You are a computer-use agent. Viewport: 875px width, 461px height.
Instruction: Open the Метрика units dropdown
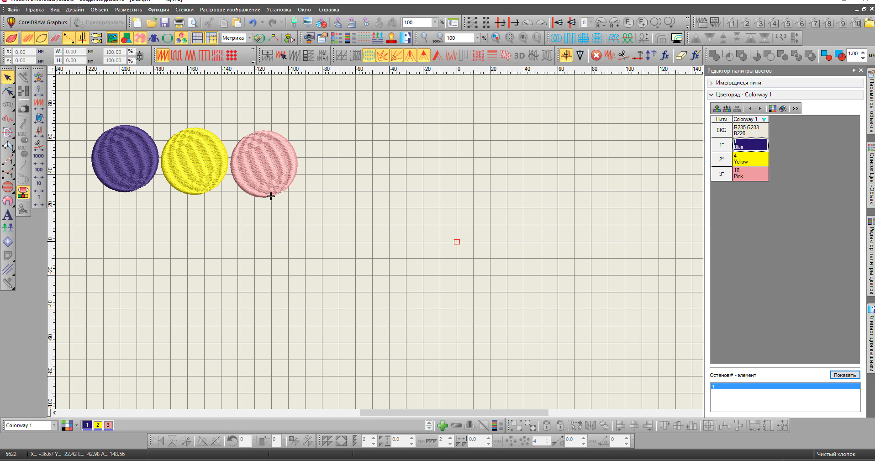(249, 38)
